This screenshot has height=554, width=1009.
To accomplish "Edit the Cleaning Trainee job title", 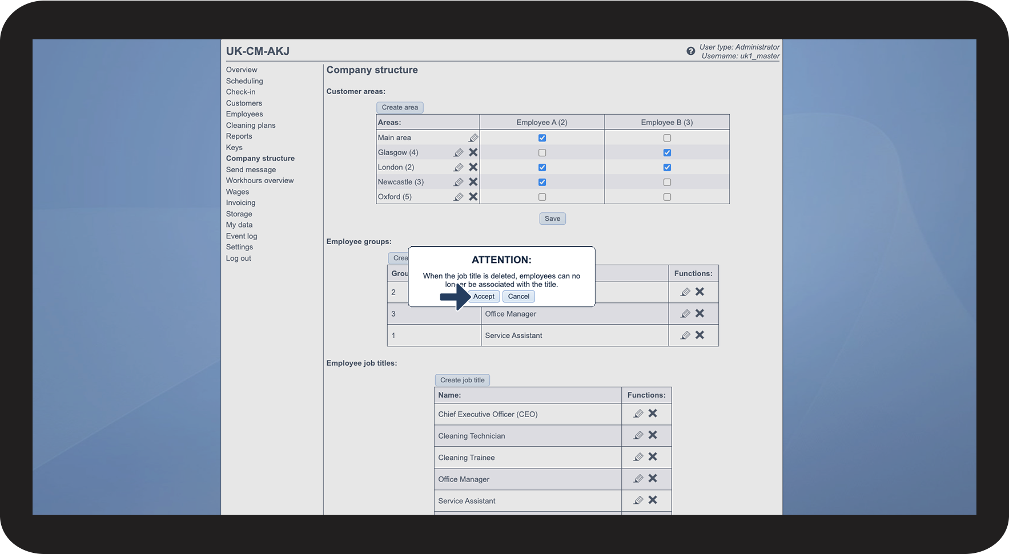I will coord(638,457).
